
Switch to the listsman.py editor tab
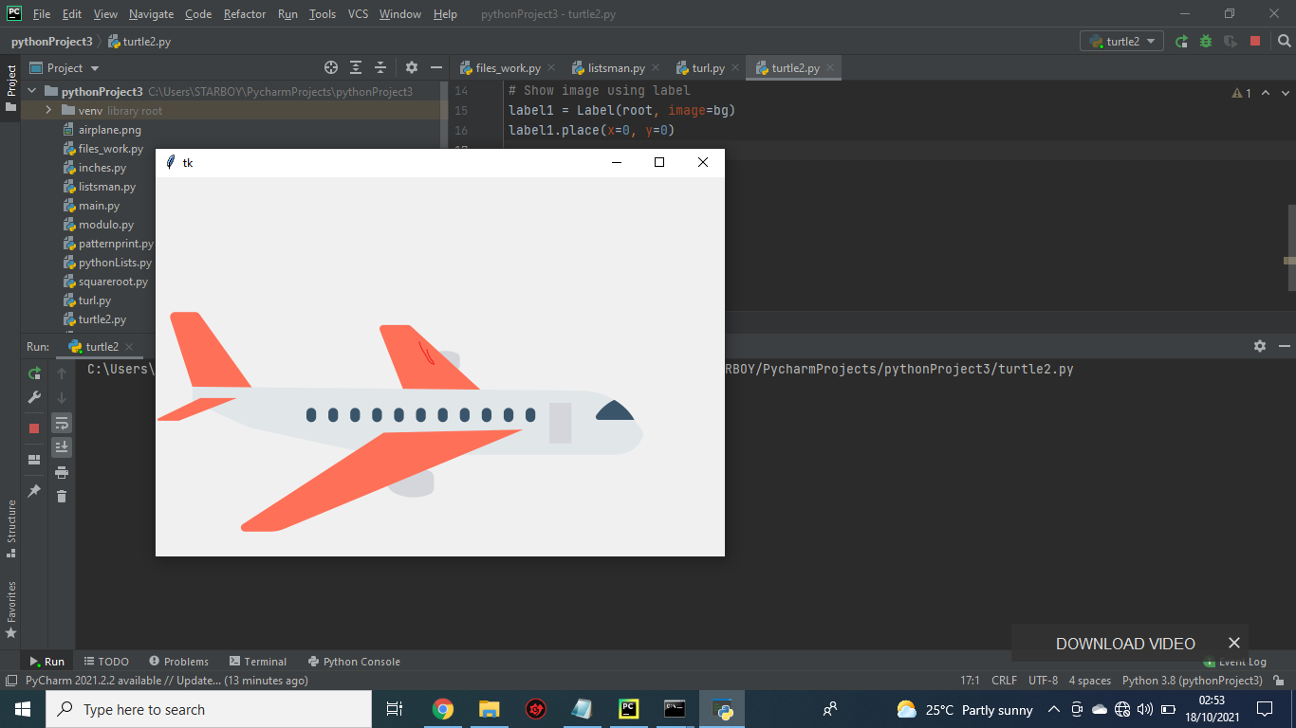coord(616,68)
